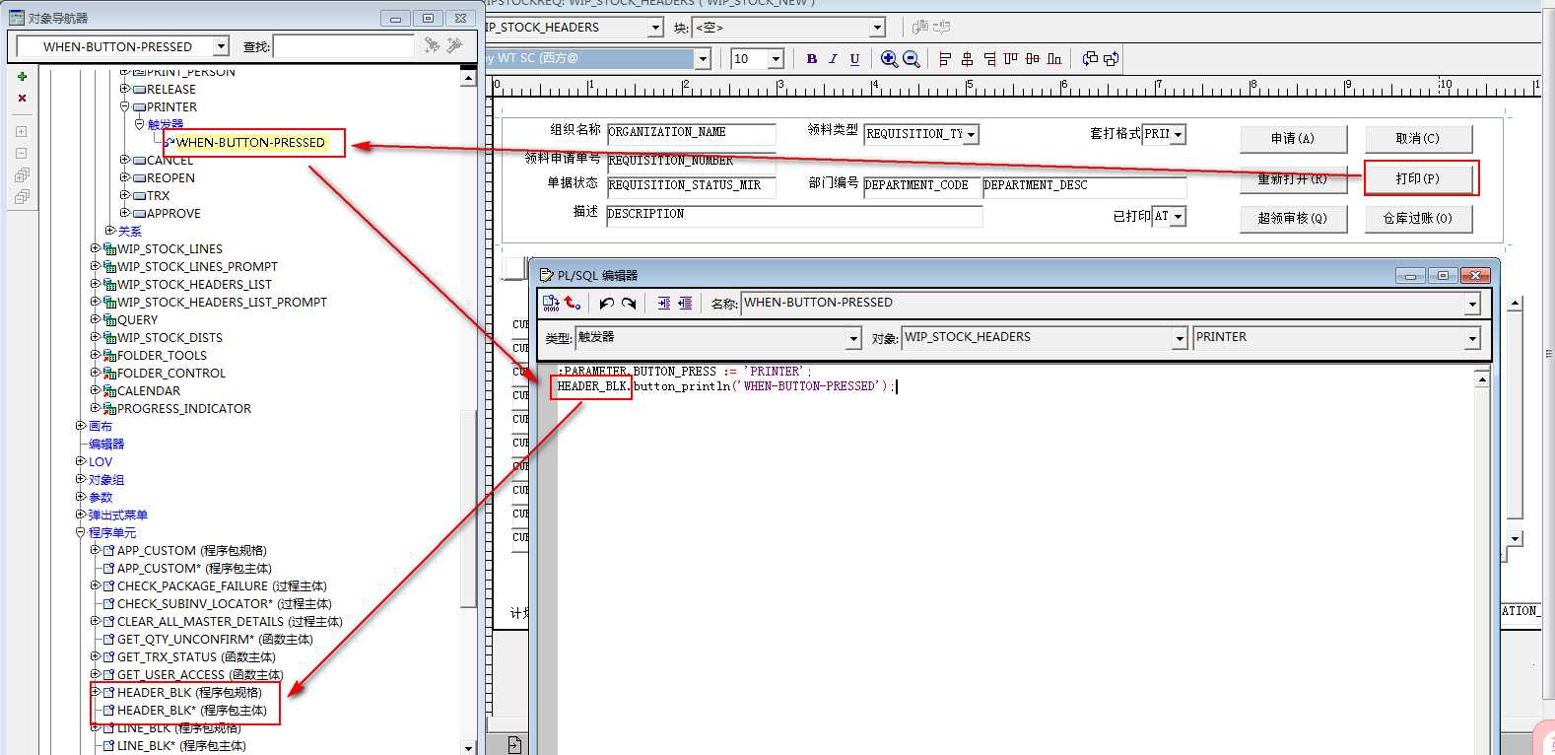Click the 打印(P) button on the canvas

(1418, 179)
